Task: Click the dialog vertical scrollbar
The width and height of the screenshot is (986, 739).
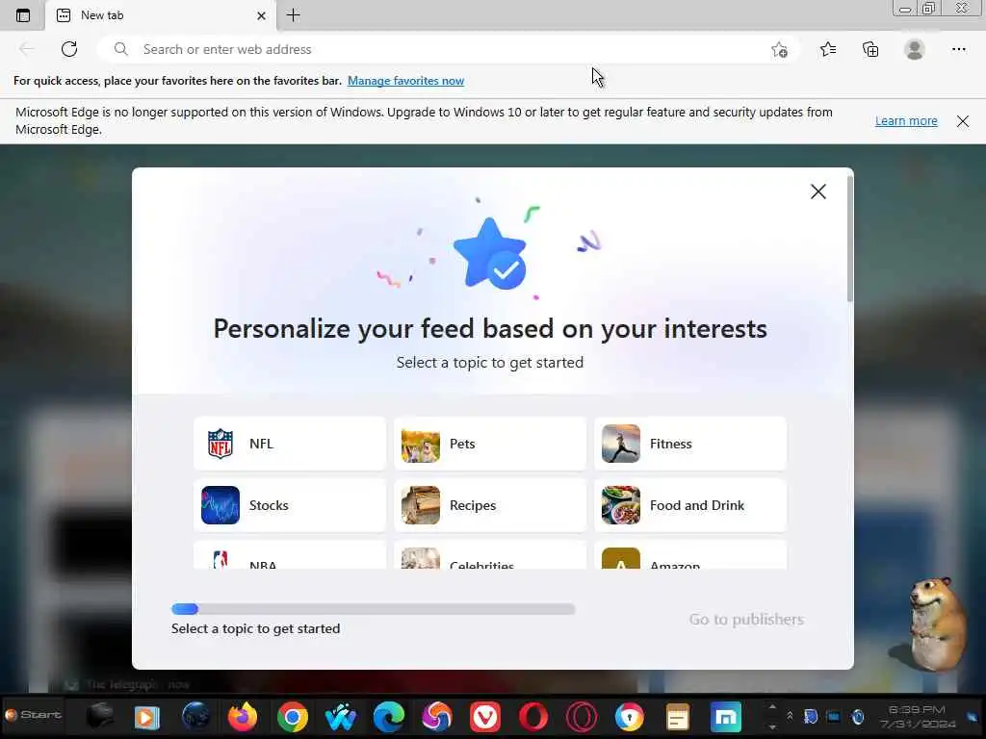Action: pyautogui.click(x=849, y=239)
